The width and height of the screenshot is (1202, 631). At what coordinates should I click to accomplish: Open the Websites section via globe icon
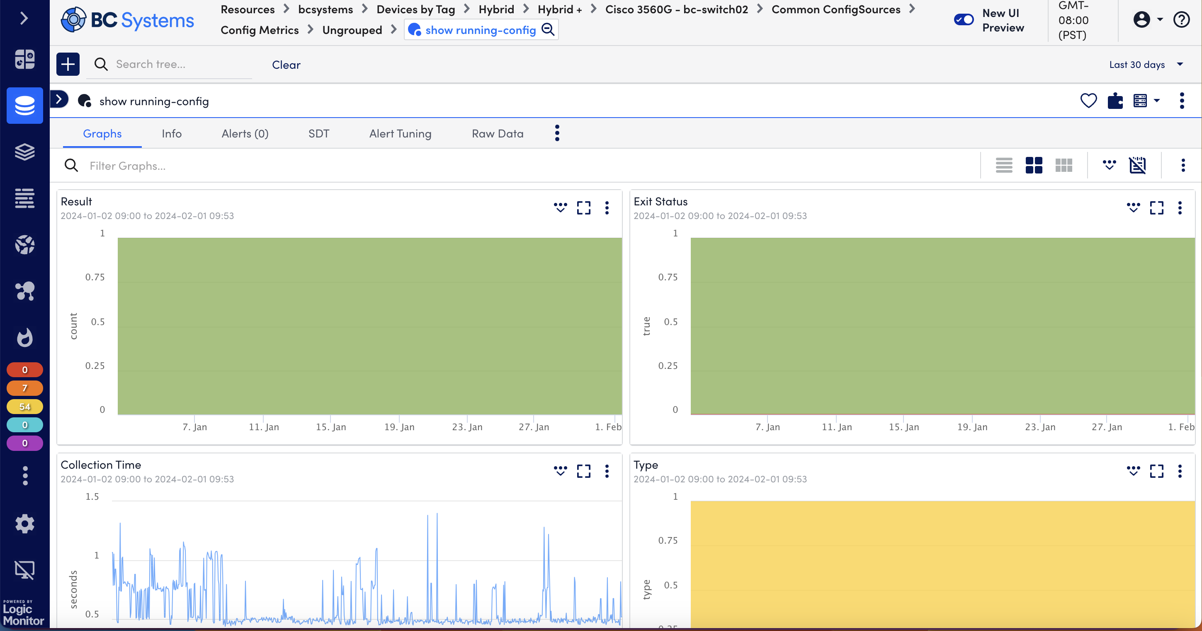(25, 244)
